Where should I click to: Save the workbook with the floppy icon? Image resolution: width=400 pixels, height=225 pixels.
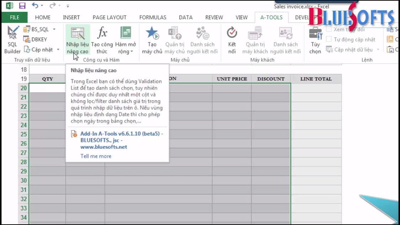point(22,6)
